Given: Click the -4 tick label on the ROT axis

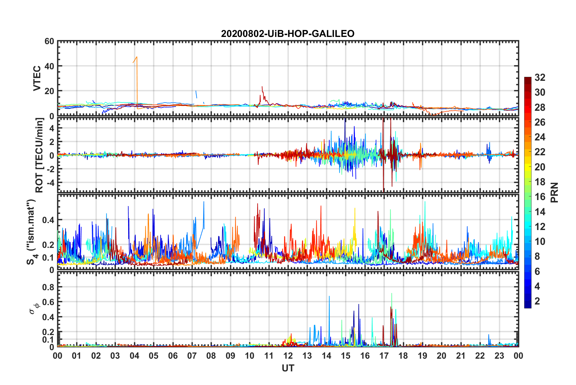Looking at the screenshot, I should pos(50,183).
